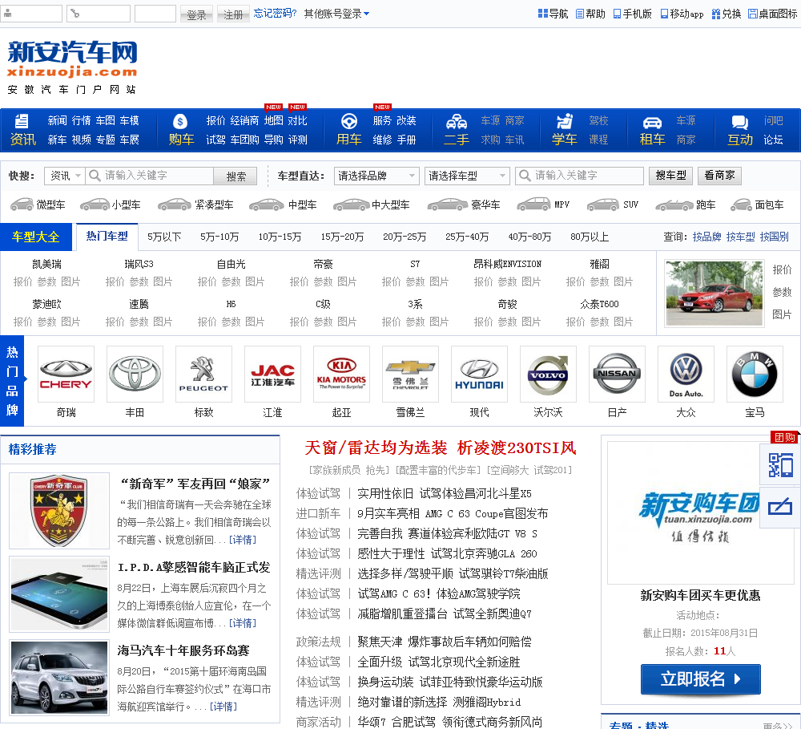Click the QR code icon on the right sidebar
Screen dimensions: 801x729
pyautogui.click(x=780, y=465)
